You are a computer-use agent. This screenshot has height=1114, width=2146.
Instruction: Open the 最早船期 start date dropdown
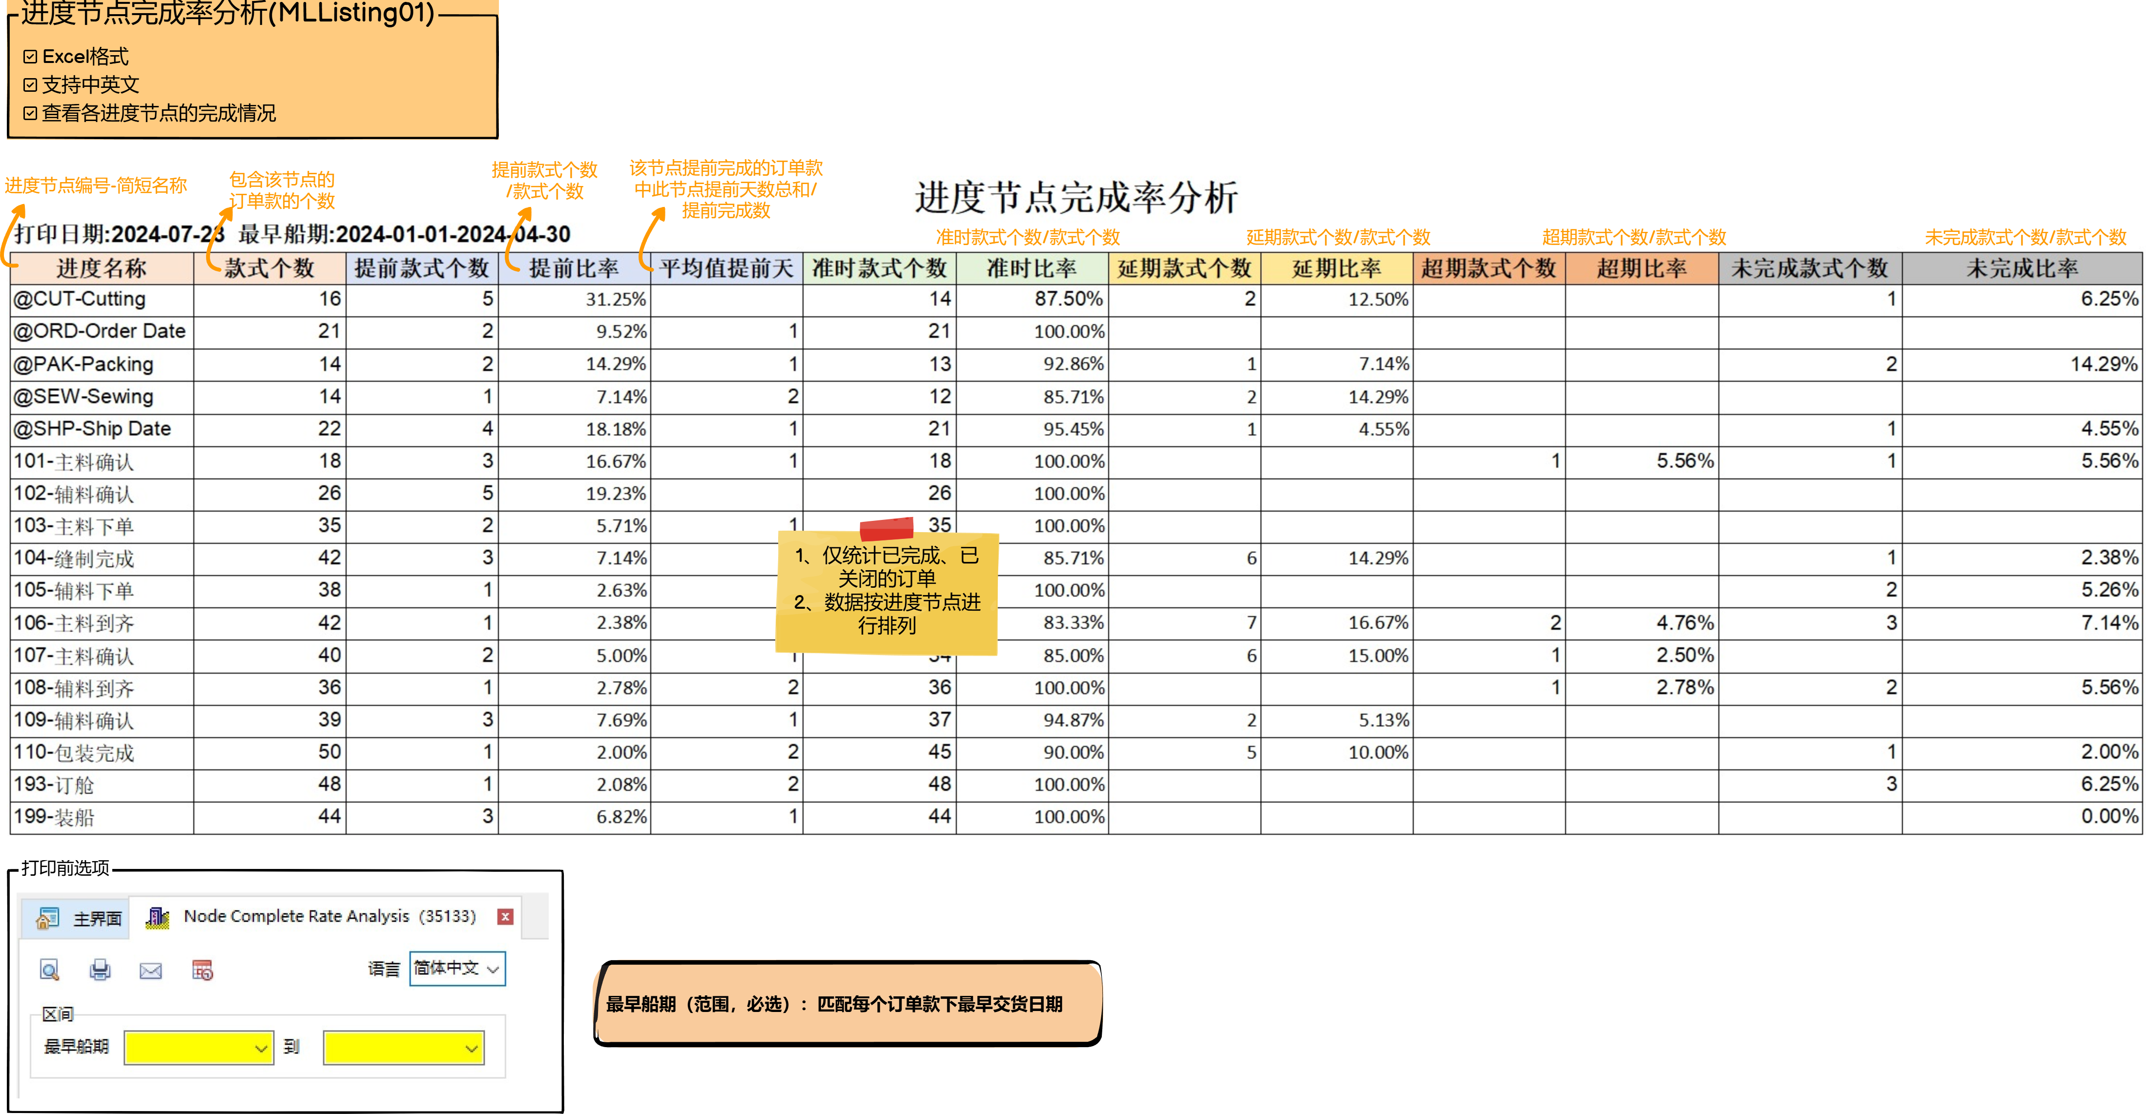[x=198, y=1047]
